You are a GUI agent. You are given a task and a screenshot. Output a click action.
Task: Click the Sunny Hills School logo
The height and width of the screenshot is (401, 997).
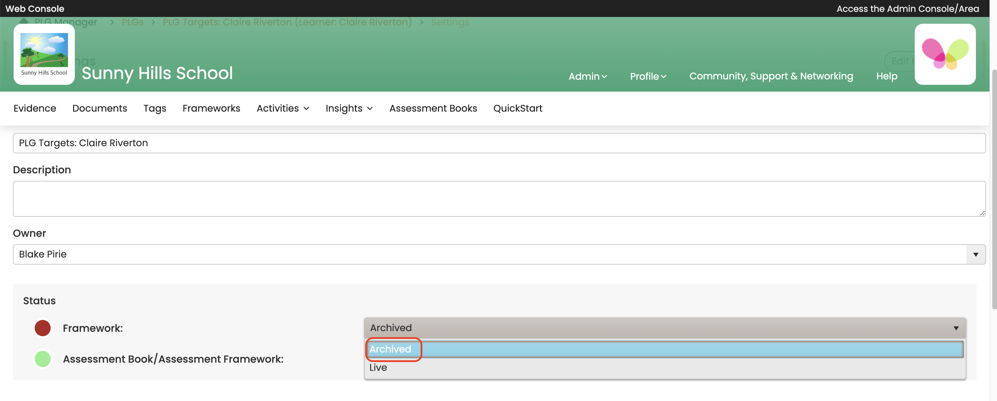tap(44, 54)
